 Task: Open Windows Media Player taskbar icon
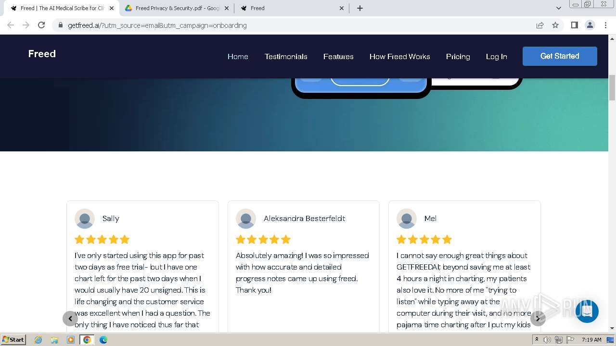(x=71, y=340)
